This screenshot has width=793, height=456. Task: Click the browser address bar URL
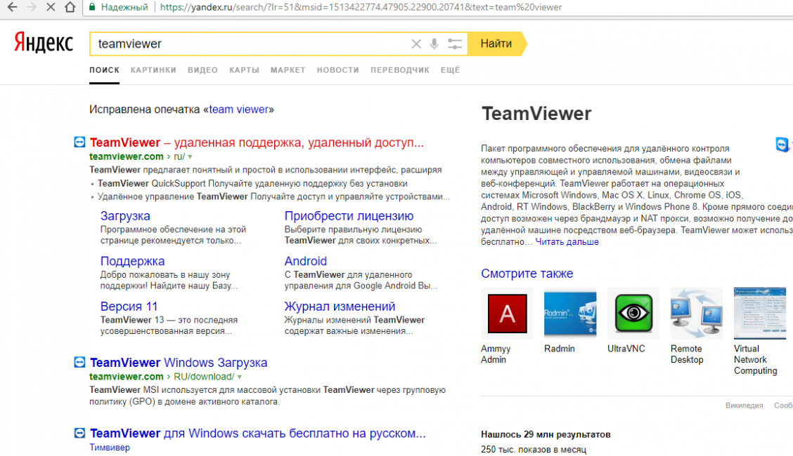click(361, 7)
